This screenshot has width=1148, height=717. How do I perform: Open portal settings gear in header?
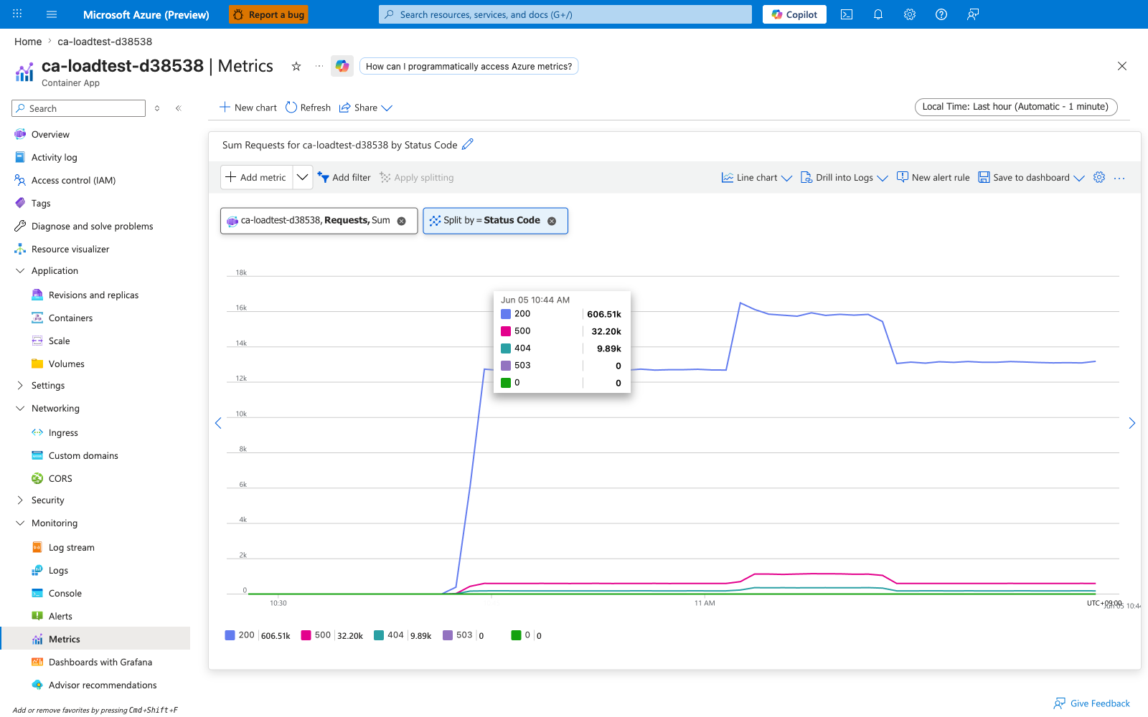(910, 14)
